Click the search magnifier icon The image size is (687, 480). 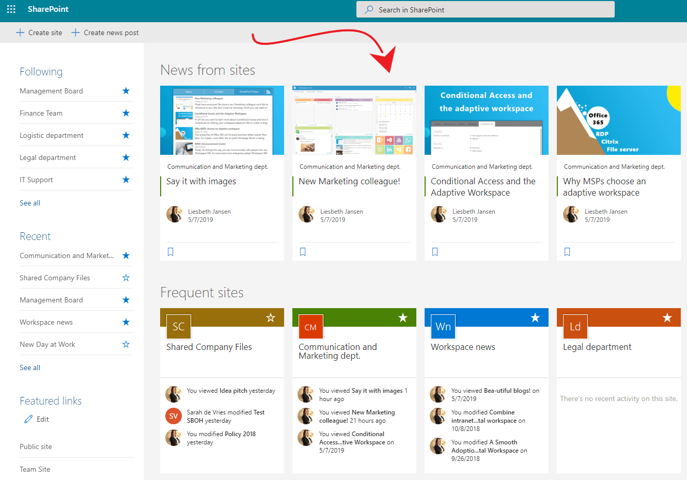tap(369, 9)
